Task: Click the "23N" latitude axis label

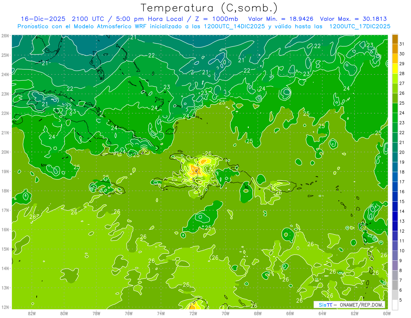Action: pos(5,94)
